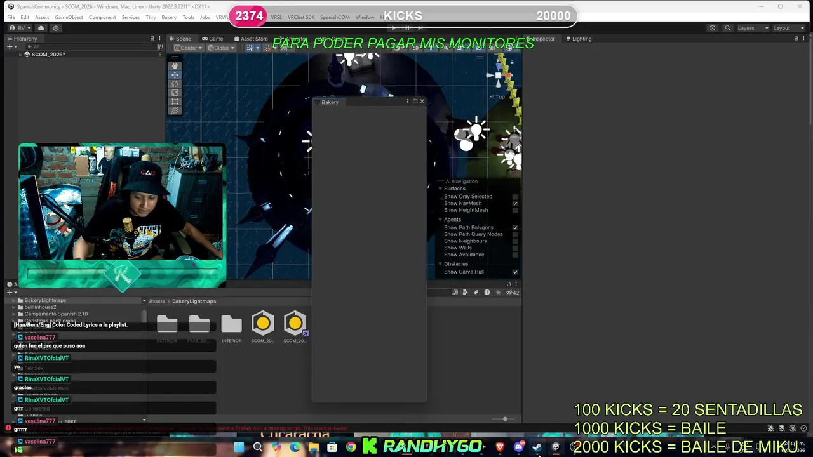This screenshot has height=457, width=813.
Task: Open Google Chrome from taskbar
Action: [x=351, y=447]
